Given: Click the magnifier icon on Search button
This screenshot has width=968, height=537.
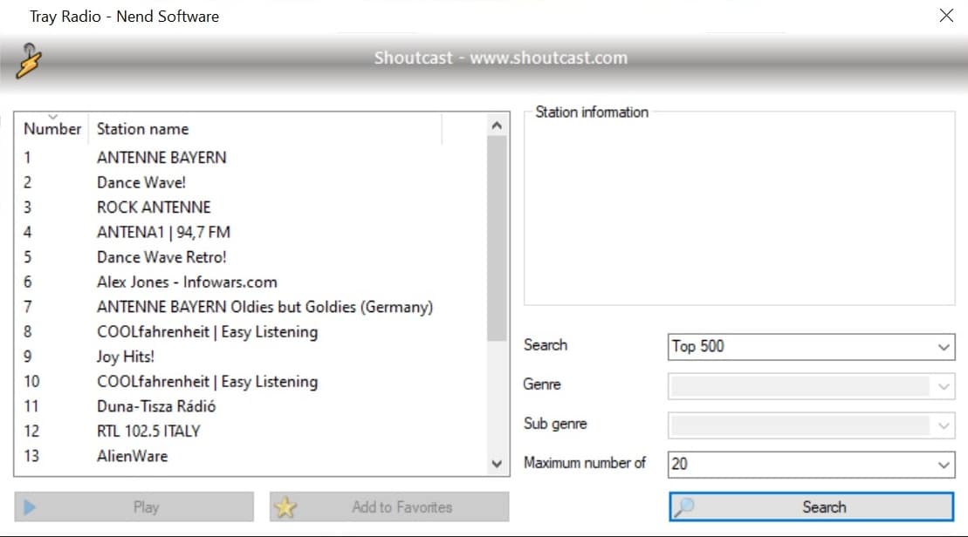Looking at the screenshot, I should (685, 507).
